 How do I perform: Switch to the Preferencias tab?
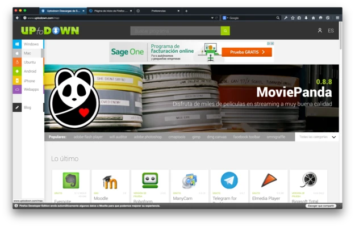point(158,11)
